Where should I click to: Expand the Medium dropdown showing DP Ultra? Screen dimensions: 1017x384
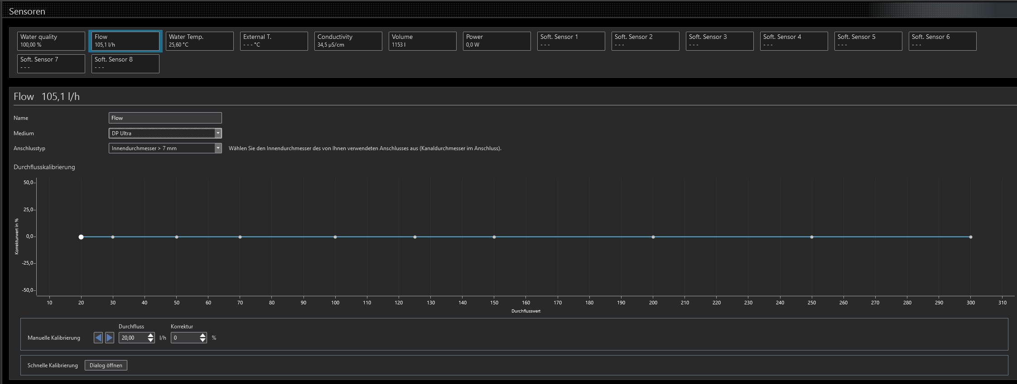point(165,133)
